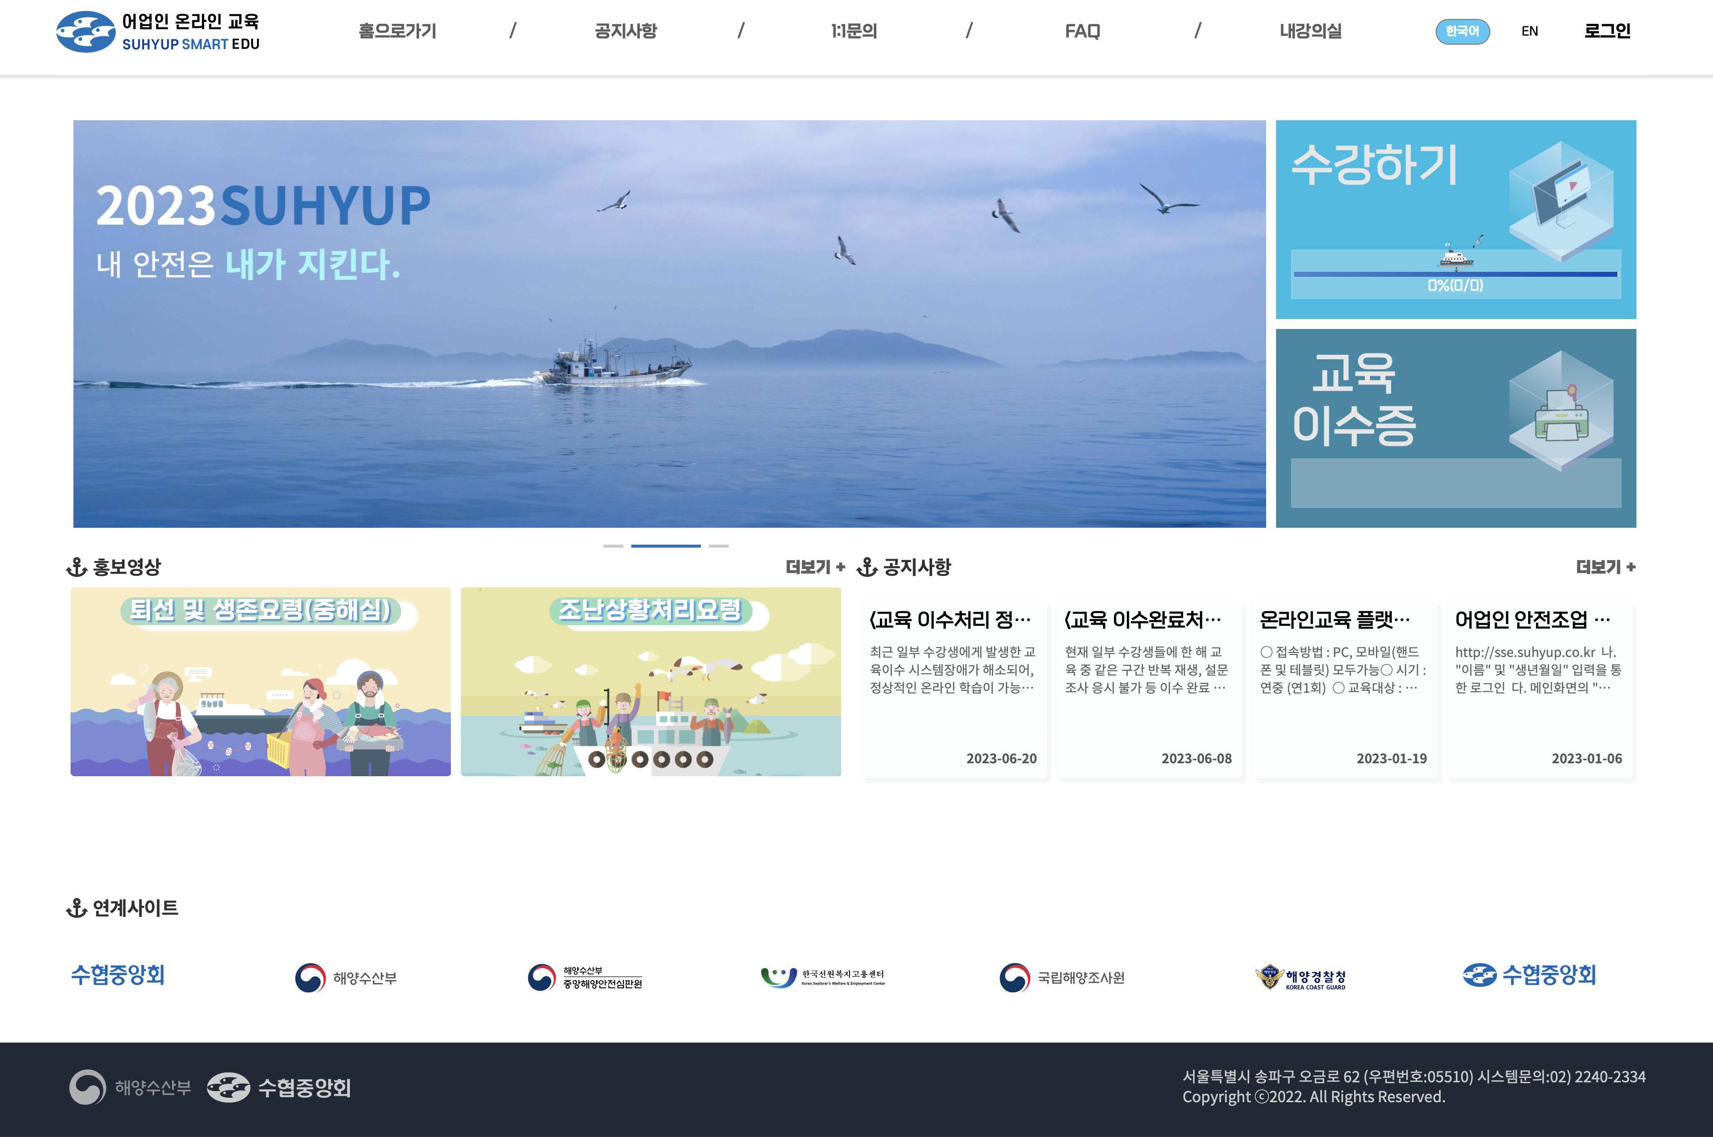Click the 한국선원복지고용센터 logo

823,977
